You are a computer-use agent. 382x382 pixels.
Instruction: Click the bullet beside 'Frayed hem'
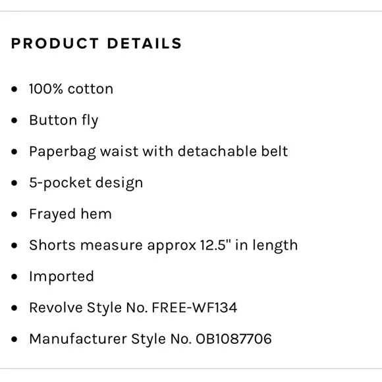[14, 214]
